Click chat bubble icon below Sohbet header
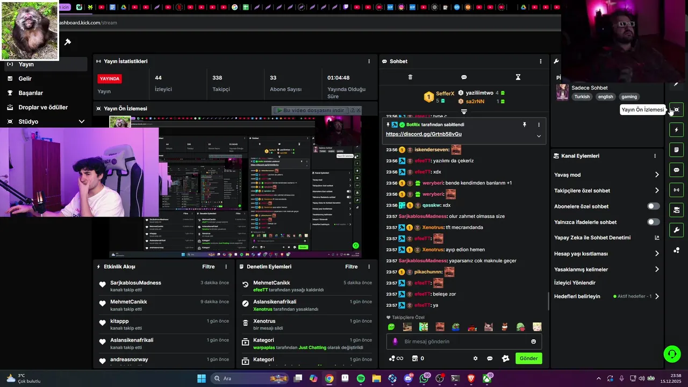 pos(464,77)
